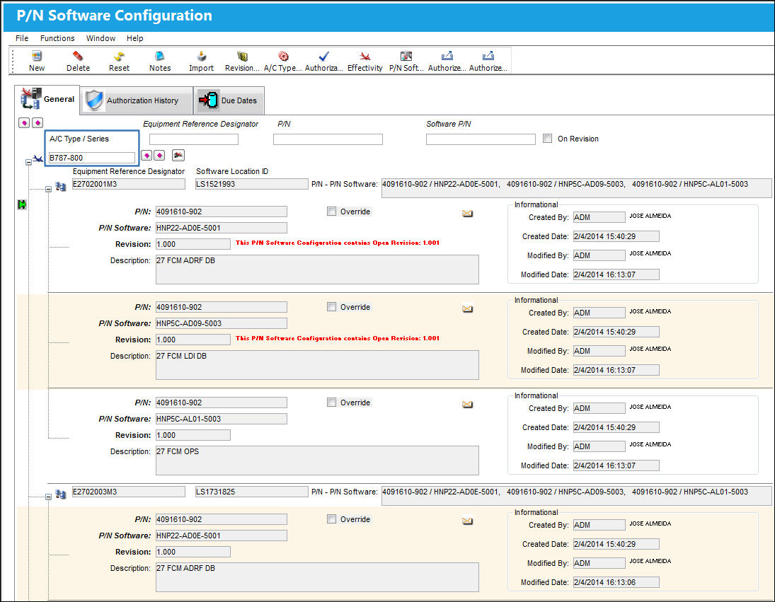Click the equipment icon beside E2702003M3
This screenshot has width=775, height=602.
tap(61, 494)
